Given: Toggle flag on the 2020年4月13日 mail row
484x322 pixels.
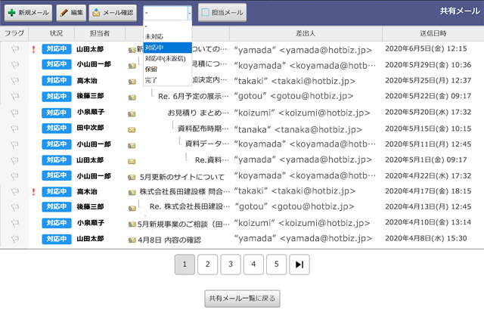Looking at the screenshot, I should (x=15, y=207).
